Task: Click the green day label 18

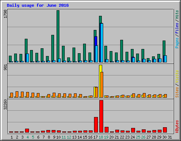Action: (x=101, y=137)
